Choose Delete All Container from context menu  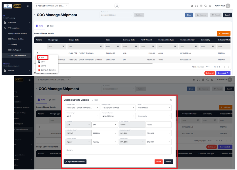click(x=48, y=70)
